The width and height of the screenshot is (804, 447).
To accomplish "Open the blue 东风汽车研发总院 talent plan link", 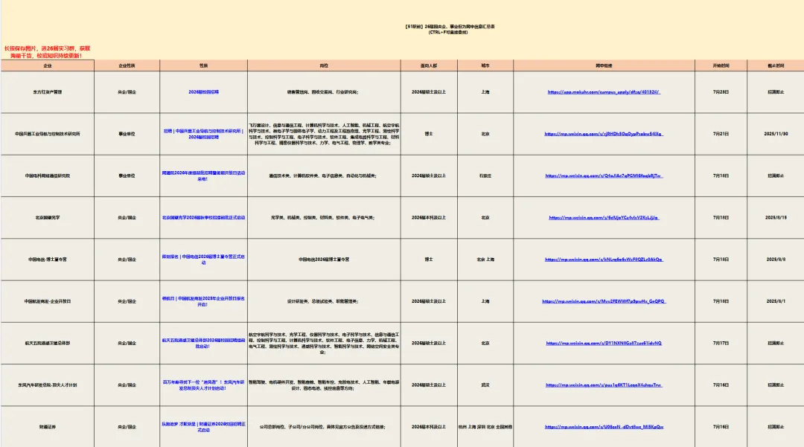I will click(203, 385).
